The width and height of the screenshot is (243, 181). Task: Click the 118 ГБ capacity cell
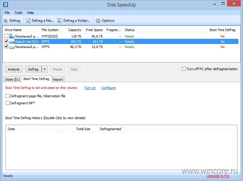coord(76,36)
